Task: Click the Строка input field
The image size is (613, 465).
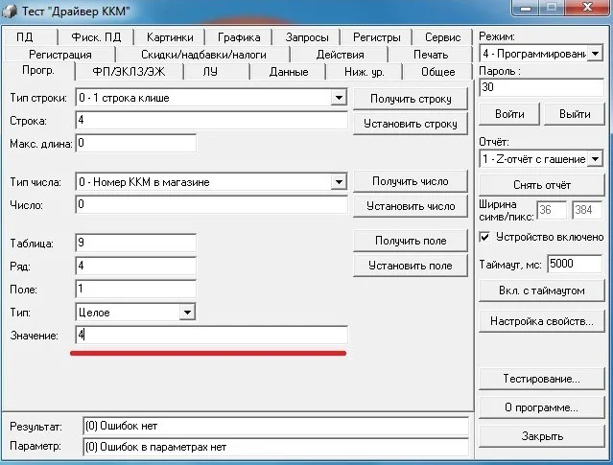Action: (211, 120)
